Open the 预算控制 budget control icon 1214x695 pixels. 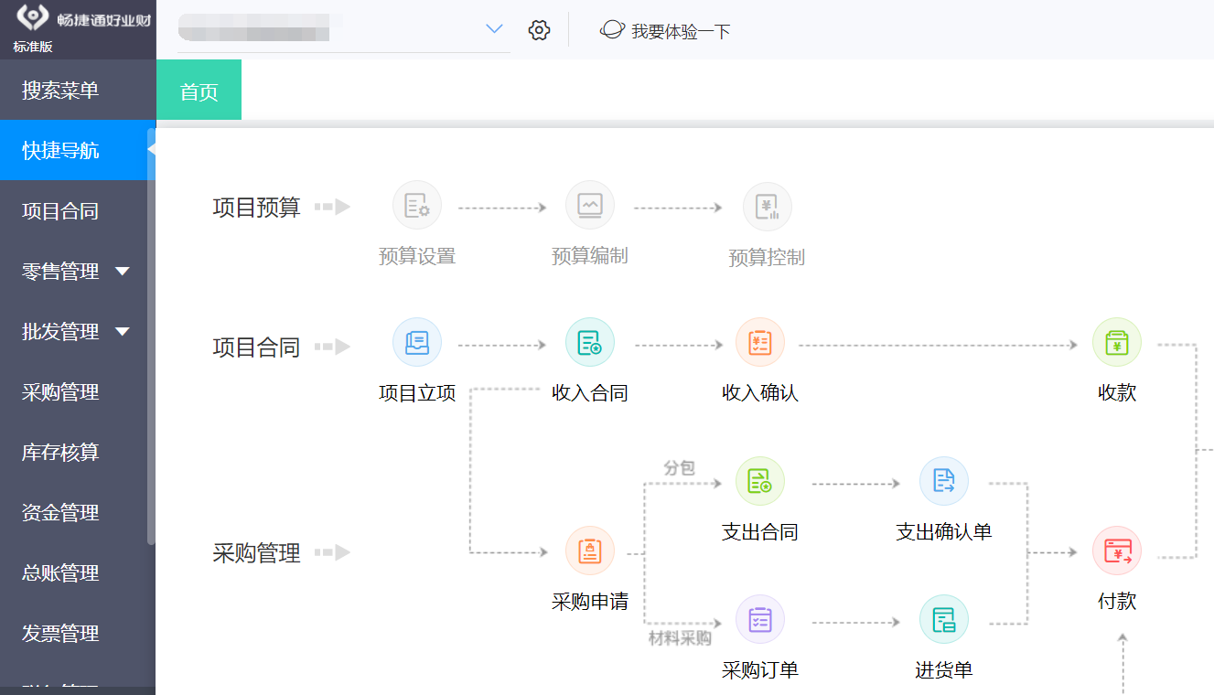767,207
